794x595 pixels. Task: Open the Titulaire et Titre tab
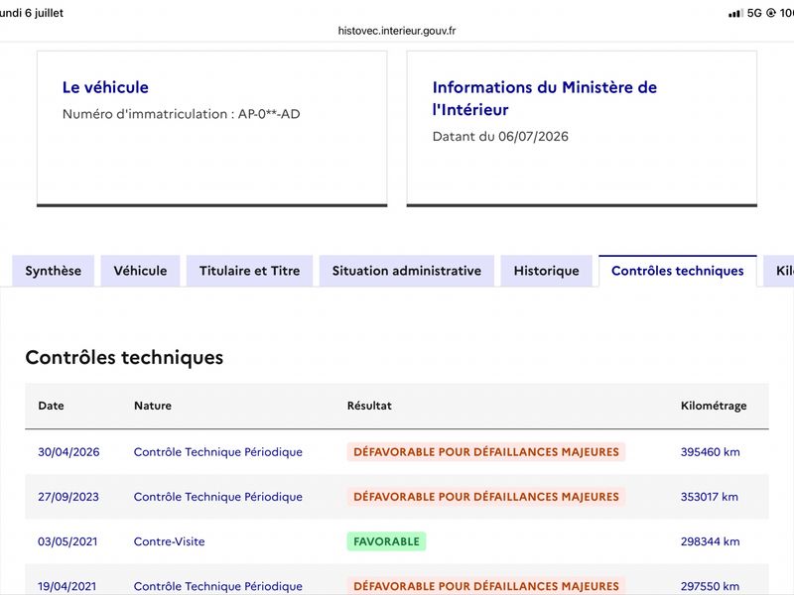250,271
